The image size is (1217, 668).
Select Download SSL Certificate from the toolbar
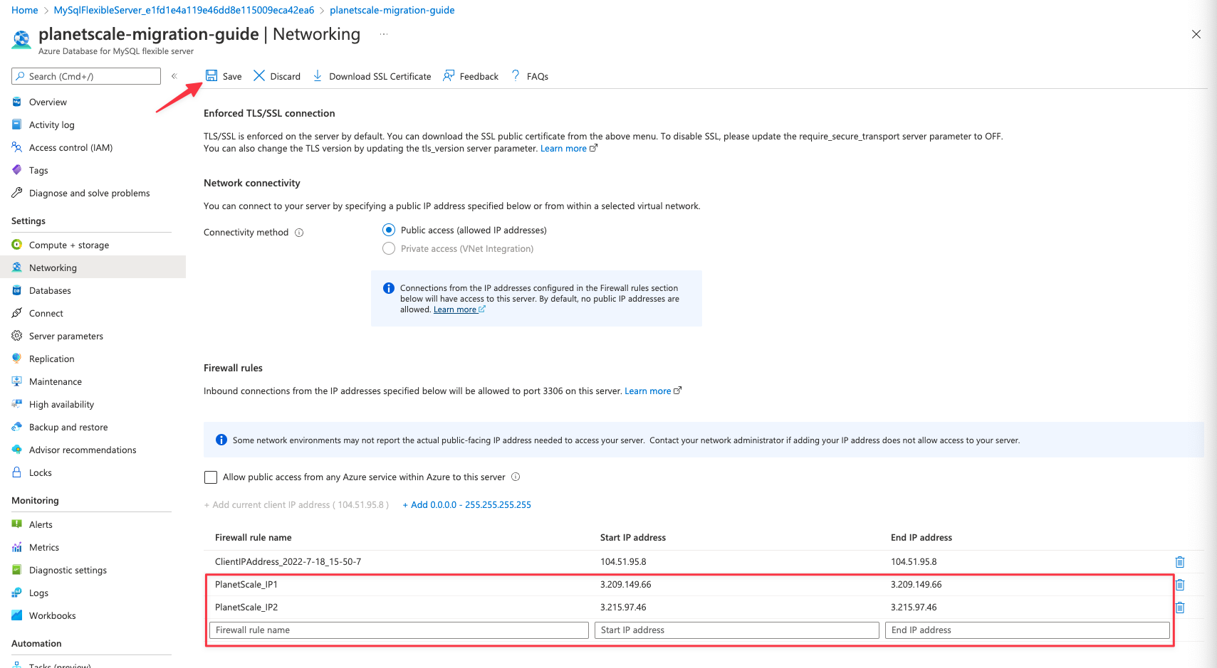point(372,76)
